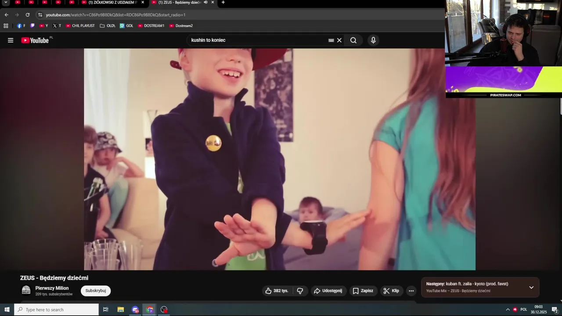Go to YouTube home via the logo
562x316 pixels.
coord(35,40)
